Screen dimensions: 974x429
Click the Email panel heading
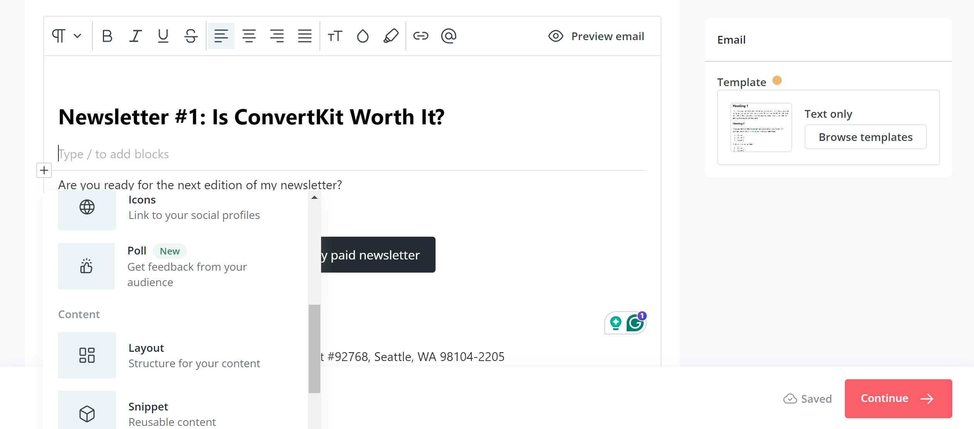click(731, 40)
